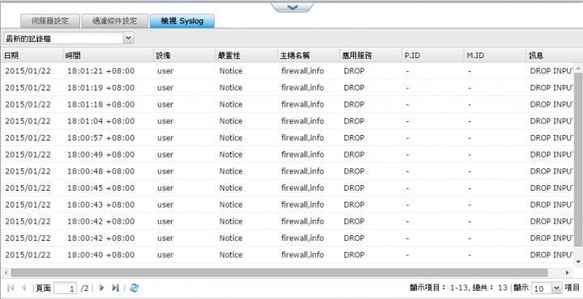Image resolution: width=583 pixels, height=299 pixels.
Task: Select the log entry at 18:01:21 +08:00
Action: [x=287, y=71]
